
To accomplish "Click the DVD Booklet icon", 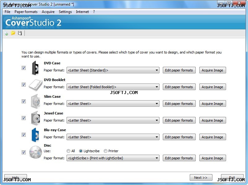I will pyautogui.click(x=36, y=85).
